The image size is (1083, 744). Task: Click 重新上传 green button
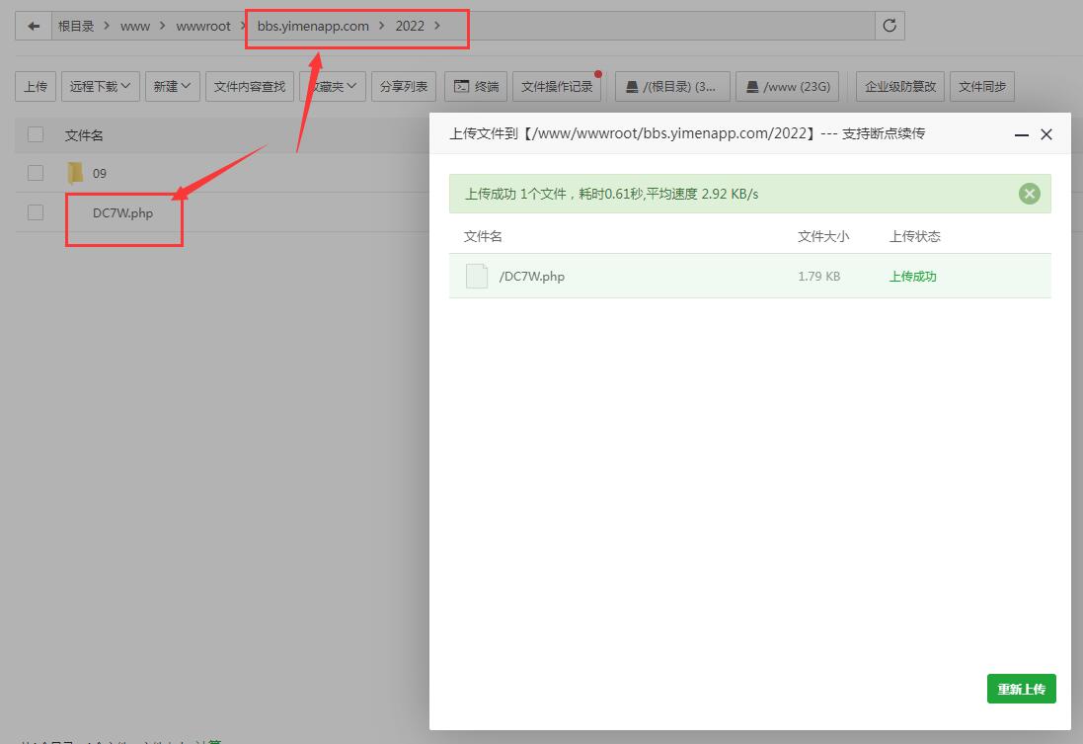1022,689
